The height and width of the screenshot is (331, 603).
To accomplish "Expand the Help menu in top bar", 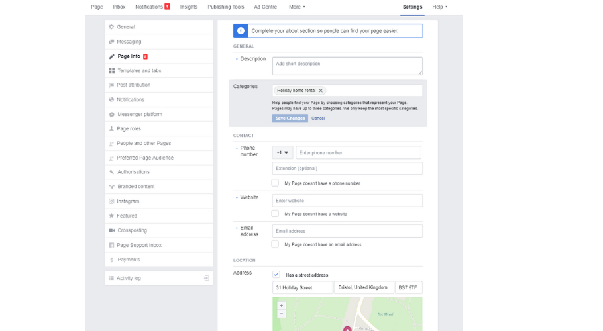I will [x=440, y=7].
